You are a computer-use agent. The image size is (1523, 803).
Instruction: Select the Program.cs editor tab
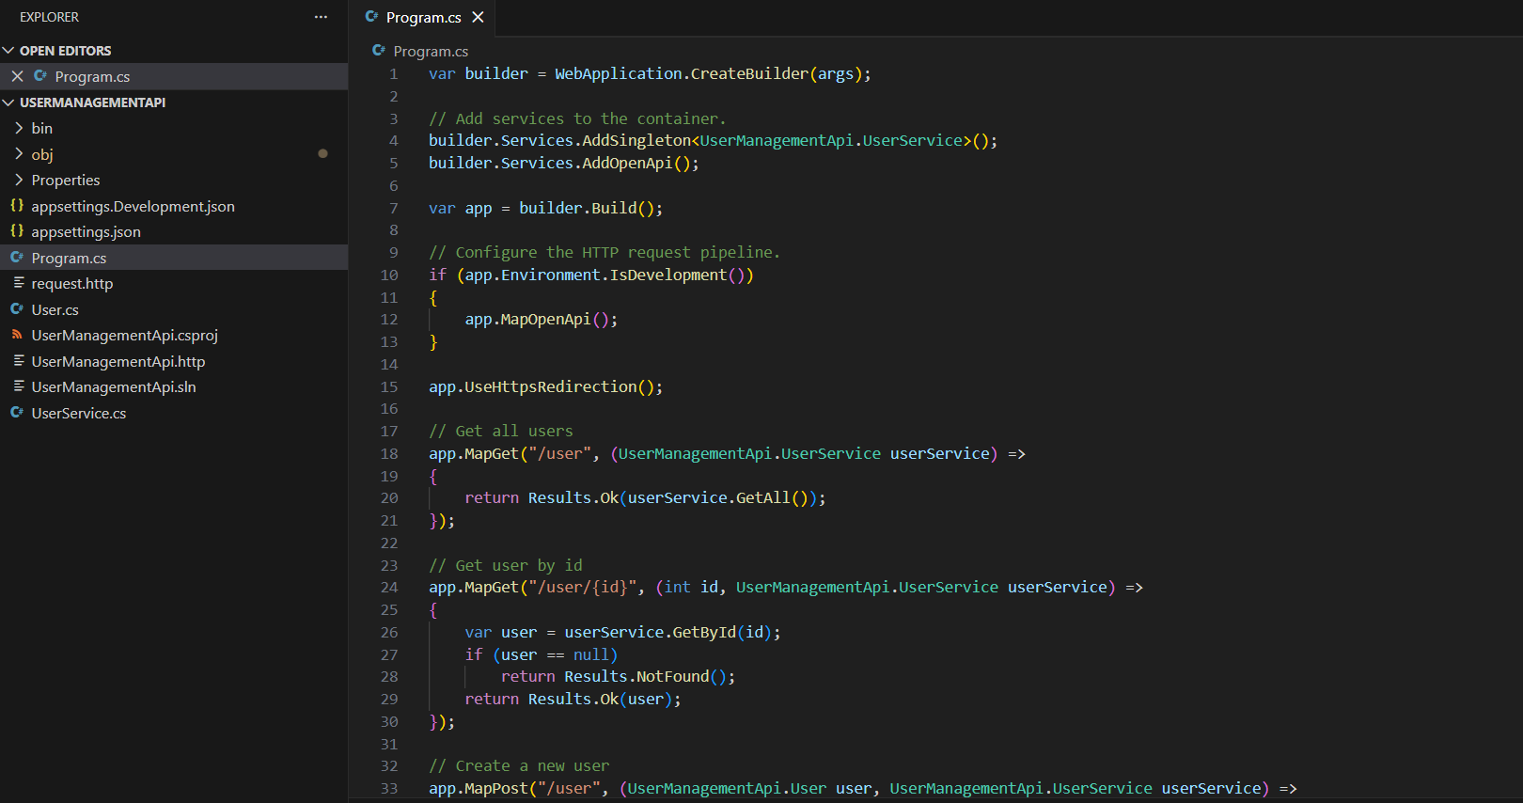click(x=423, y=17)
